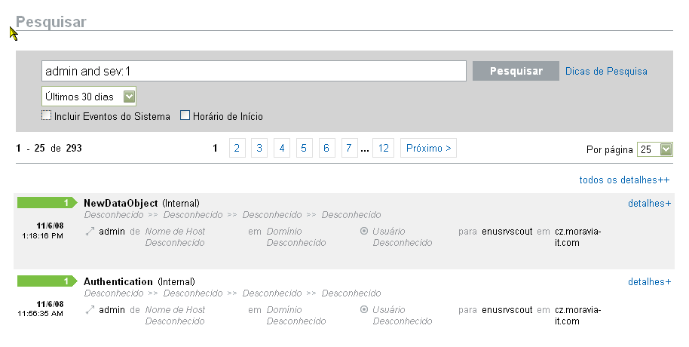The width and height of the screenshot is (689, 347).
Task: Toggle the Horário de Início checkbox
Action: point(185,115)
